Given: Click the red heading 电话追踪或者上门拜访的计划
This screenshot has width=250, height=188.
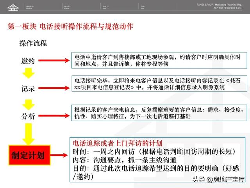Looking at the screenshot, I should tap(118, 143).
